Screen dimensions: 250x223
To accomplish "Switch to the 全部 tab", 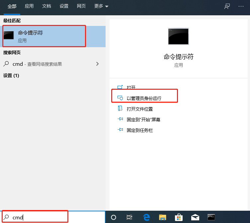I will [x=12, y=6].
